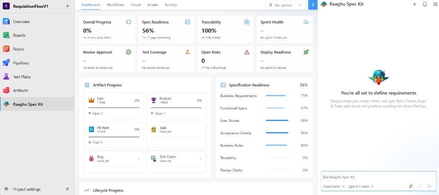This screenshot has width=439, height=195.
Task: Click the Epic progress bar
Action: tap(114, 108)
